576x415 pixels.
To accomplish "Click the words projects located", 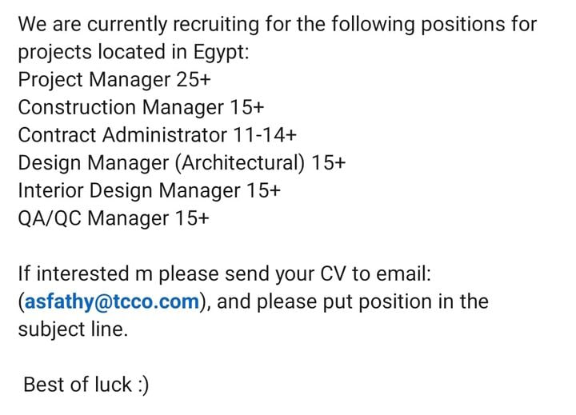I will [x=92, y=53].
